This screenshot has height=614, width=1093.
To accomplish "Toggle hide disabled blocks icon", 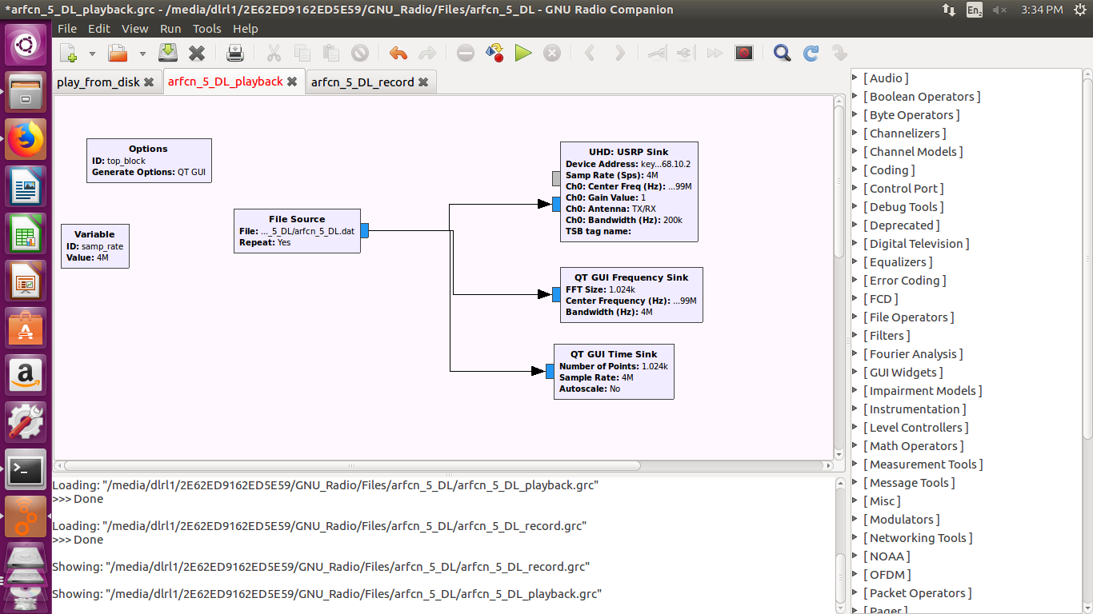I will point(744,54).
